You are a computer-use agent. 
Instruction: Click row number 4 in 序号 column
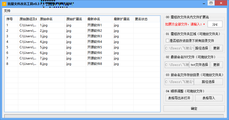pos(11,42)
